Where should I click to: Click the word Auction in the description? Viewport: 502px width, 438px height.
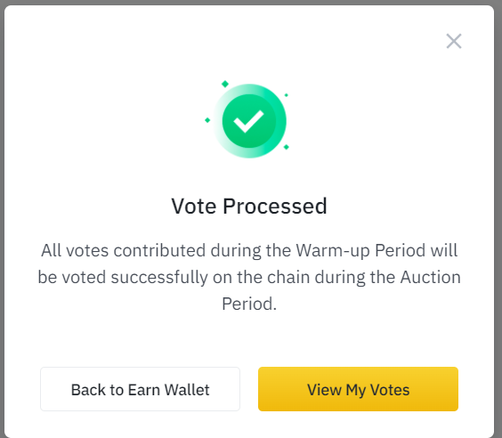click(430, 277)
